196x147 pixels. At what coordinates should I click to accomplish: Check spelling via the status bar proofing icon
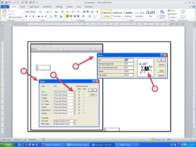pos(25,139)
